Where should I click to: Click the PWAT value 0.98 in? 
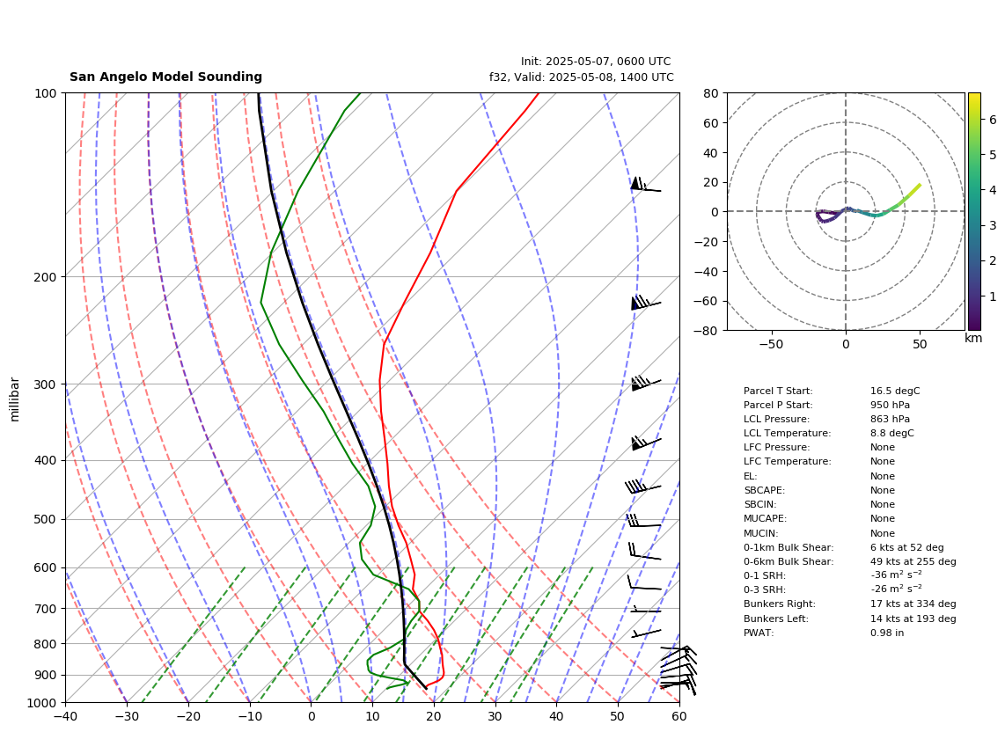(886, 633)
